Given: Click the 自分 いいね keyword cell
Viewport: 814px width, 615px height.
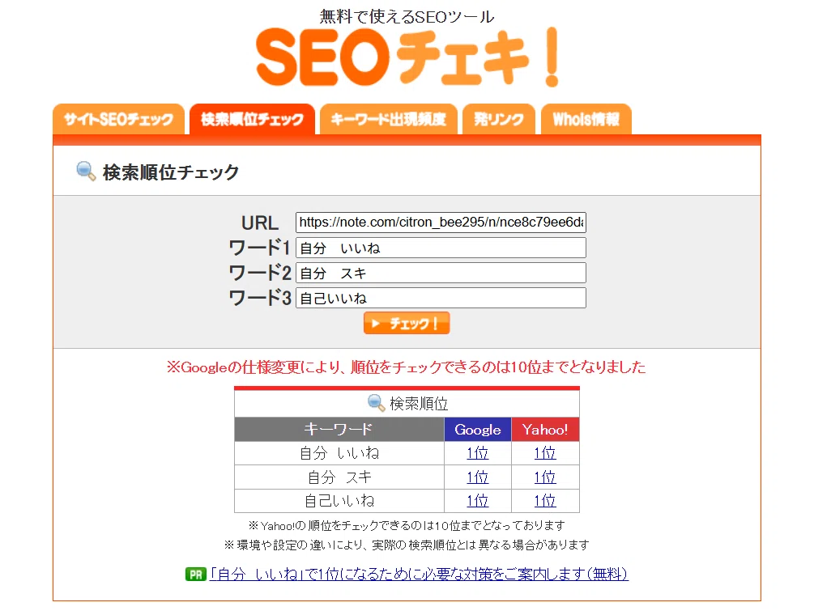Looking at the screenshot, I should click(x=339, y=453).
